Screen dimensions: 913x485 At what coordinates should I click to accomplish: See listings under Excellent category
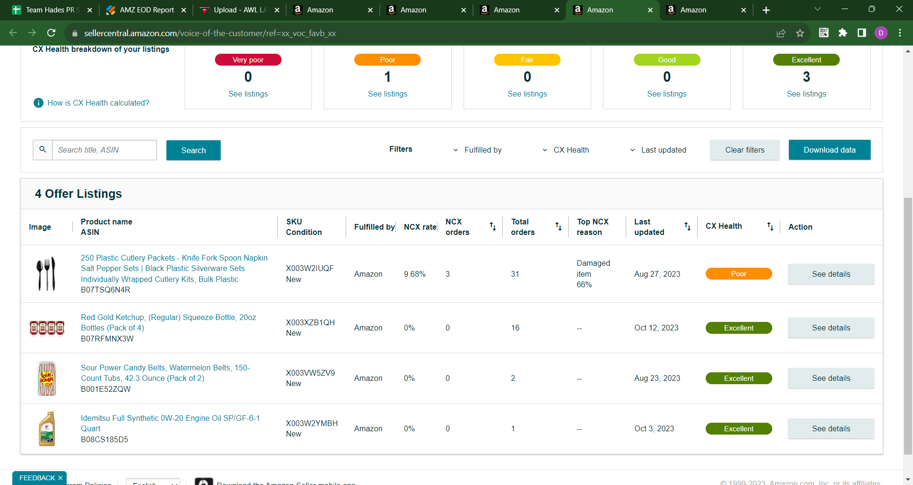click(x=806, y=94)
